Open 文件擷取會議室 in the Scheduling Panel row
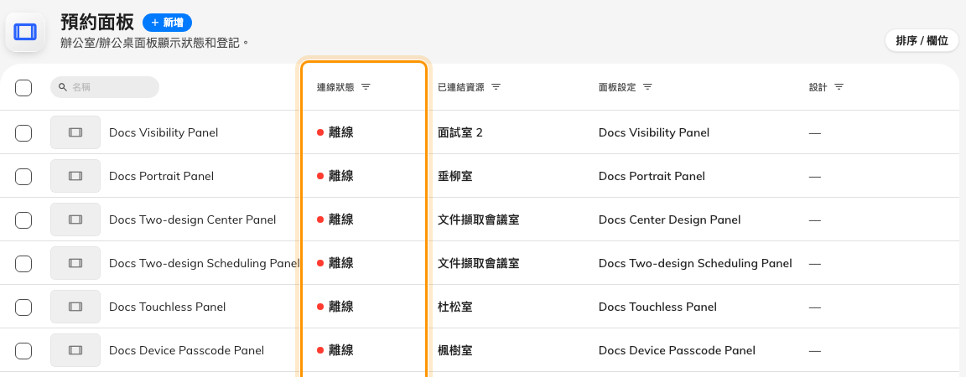 click(478, 264)
